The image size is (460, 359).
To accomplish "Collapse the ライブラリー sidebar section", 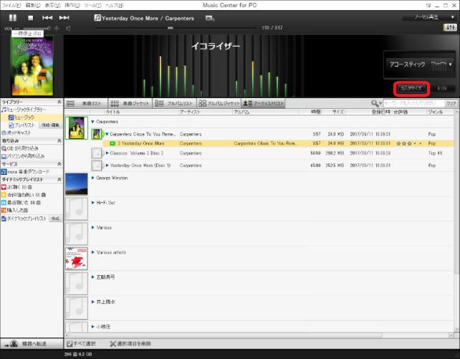I will point(59,102).
